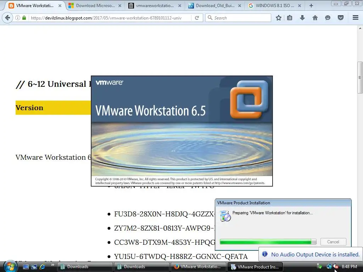The height and width of the screenshot is (272, 363).
Task: Click the green safely remove hardware tray icon
Action: point(319,267)
